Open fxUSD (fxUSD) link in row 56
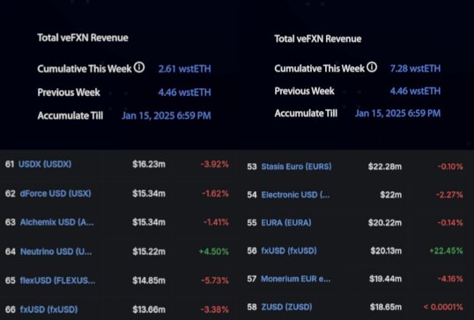 289,250
